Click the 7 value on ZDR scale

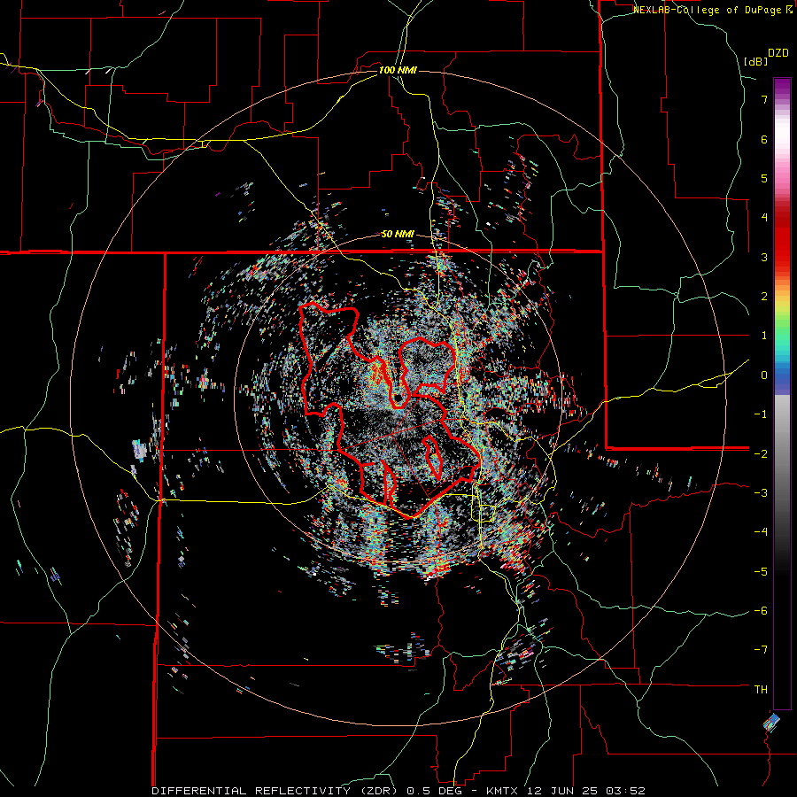click(x=764, y=99)
